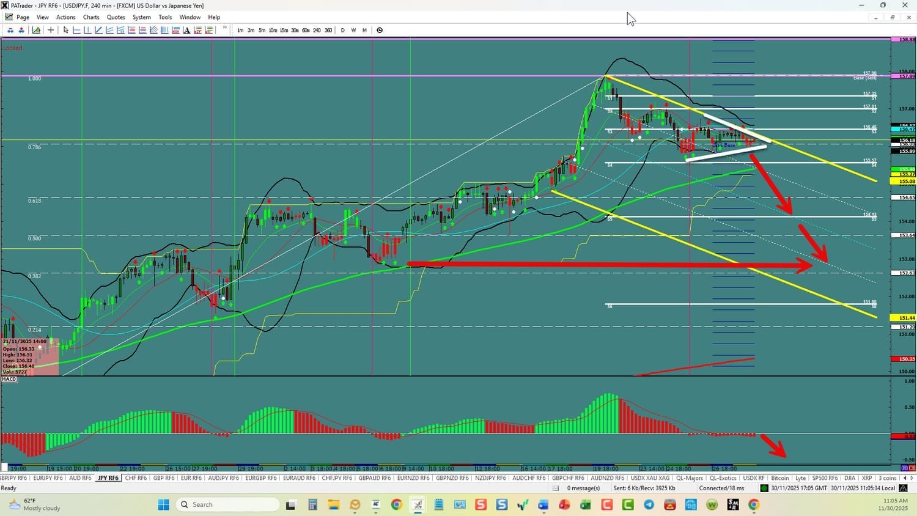917x516 pixels.
Task: Select the vertical parallel lines tool
Action: 164,30
